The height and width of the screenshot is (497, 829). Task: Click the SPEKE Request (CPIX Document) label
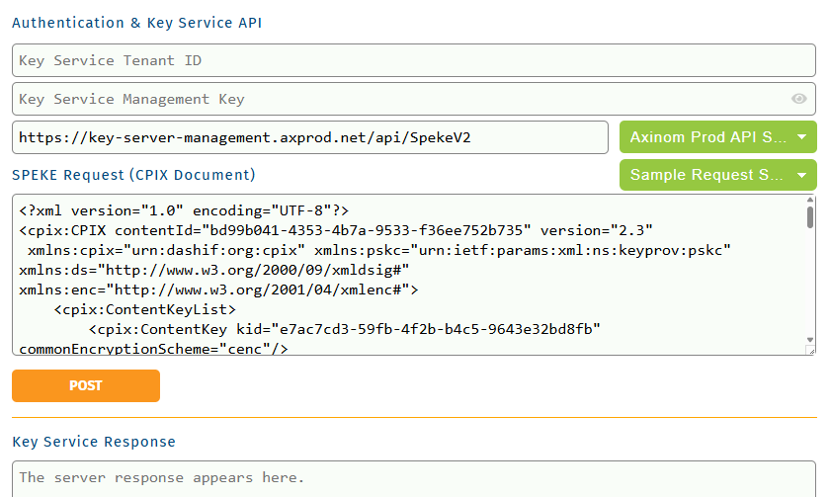click(133, 175)
